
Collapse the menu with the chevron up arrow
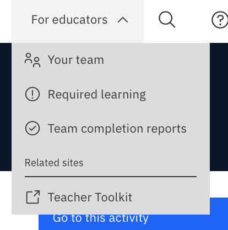pos(123,20)
